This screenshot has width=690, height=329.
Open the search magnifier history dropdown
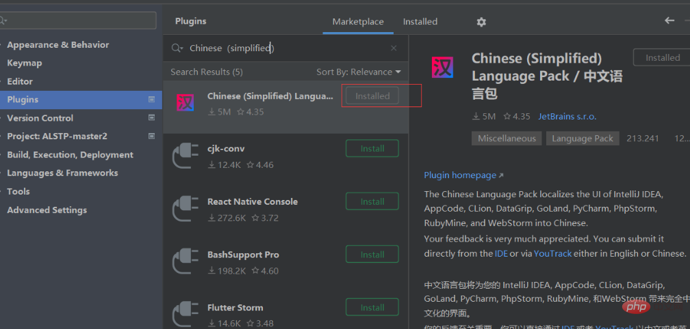click(177, 48)
